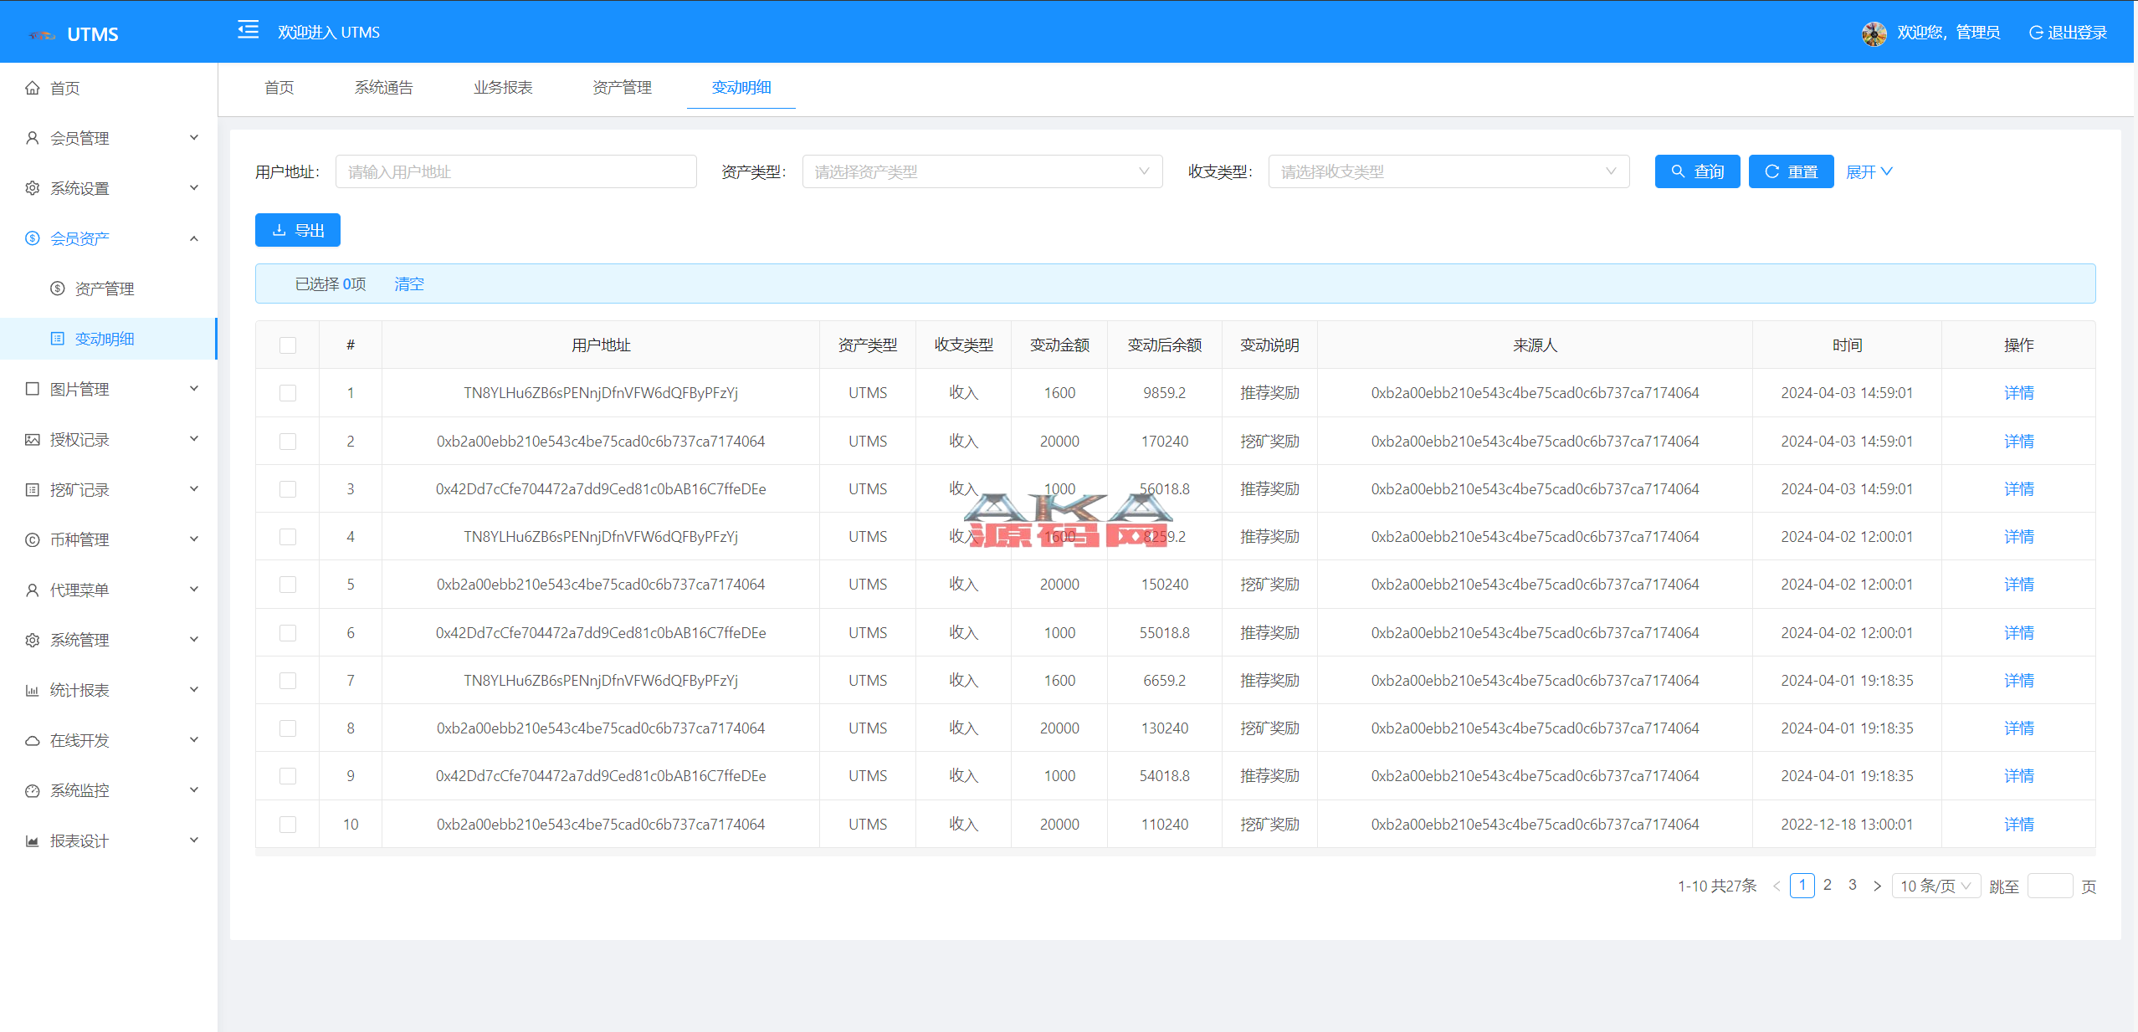The width and height of the screenshot is (2138, 1032).
Task: Click the 币种管理 copyright icon
Action: (33, 539)
